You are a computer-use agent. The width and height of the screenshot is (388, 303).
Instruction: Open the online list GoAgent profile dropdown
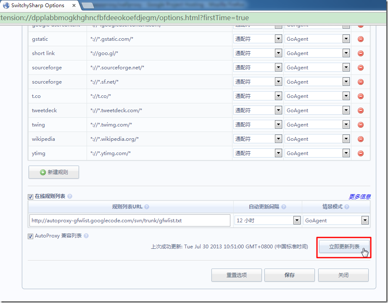[336, 220]
